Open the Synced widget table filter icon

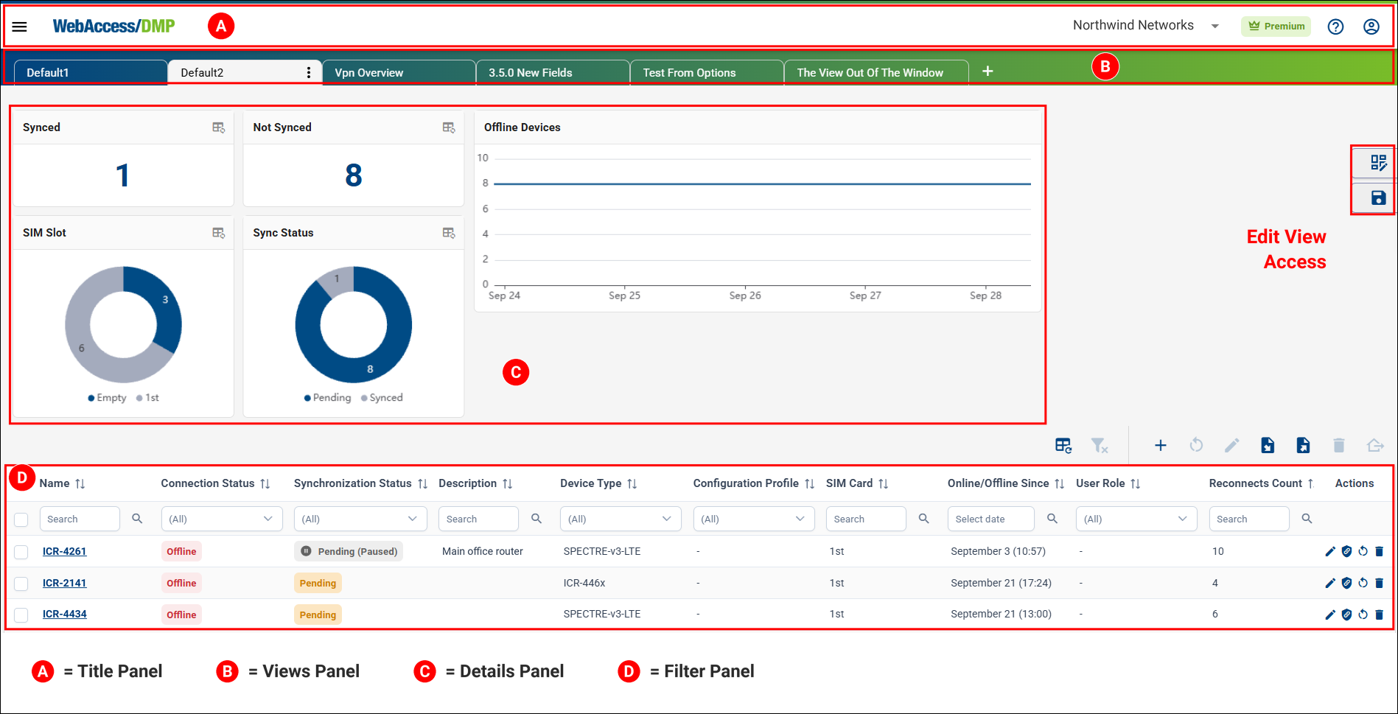coord(219,127)
